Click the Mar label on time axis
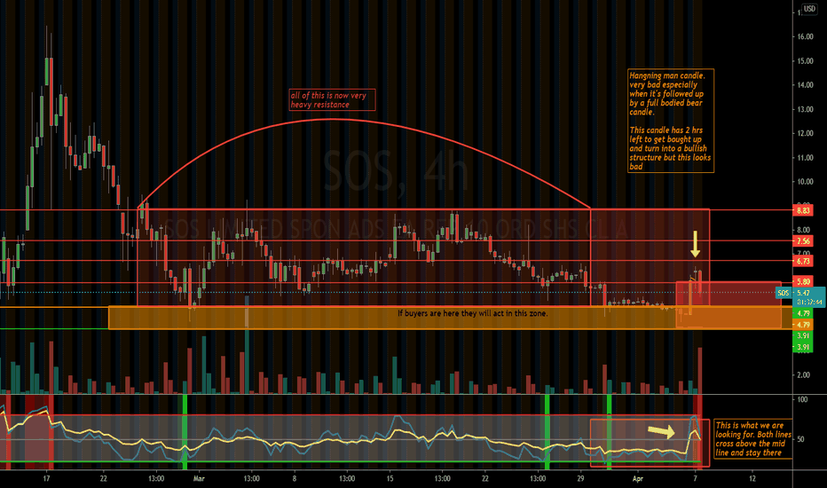Image resolution: width=827 pixels, height=488 pixels. pyautogui.click(x=198, y=479)
